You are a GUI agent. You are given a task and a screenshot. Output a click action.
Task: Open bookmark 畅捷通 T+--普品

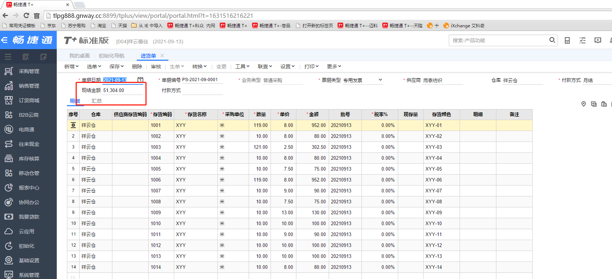271,25
